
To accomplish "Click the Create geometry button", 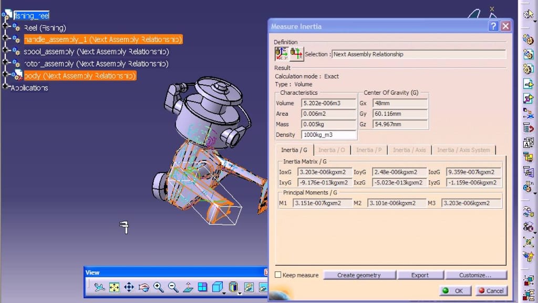I will pos(360,275).
